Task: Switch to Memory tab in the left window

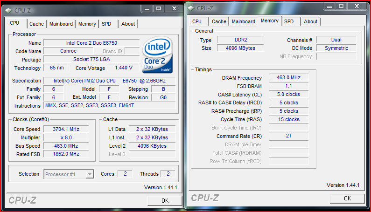Action: pyautogui.click(x=87, y=24)
